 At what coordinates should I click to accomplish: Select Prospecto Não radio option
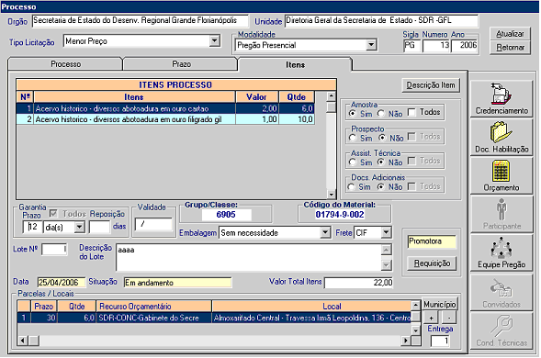[x=381, y=138]
